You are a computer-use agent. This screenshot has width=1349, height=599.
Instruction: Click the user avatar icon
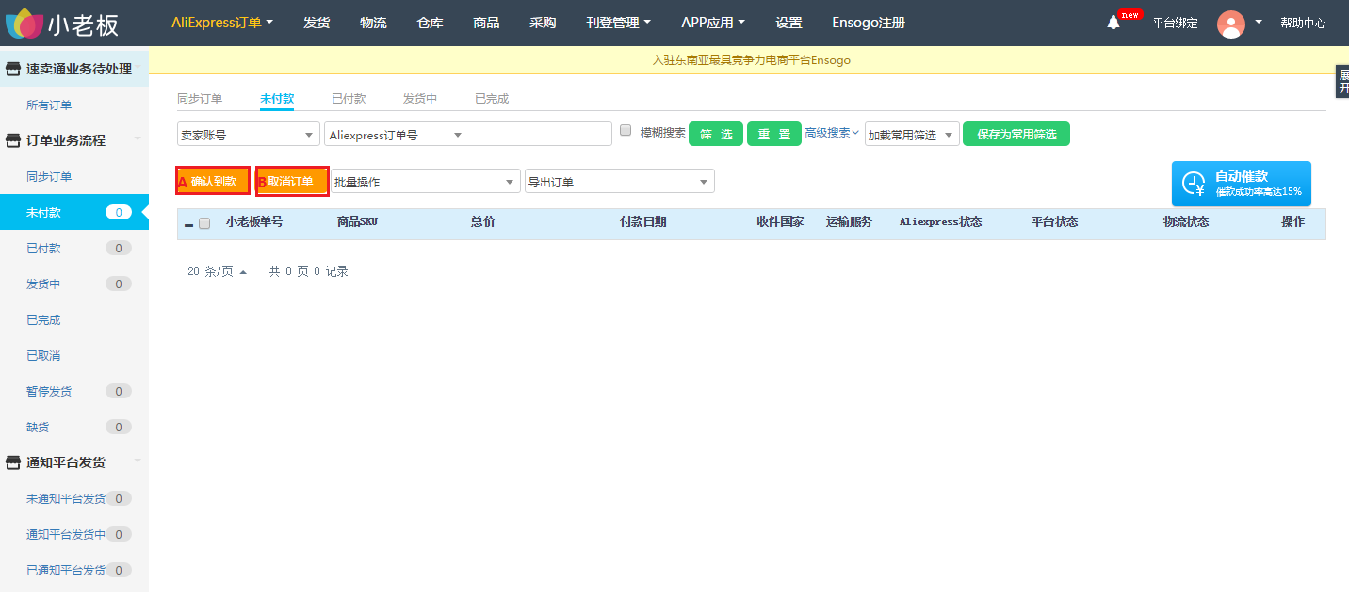click(x=1231, y=24)
